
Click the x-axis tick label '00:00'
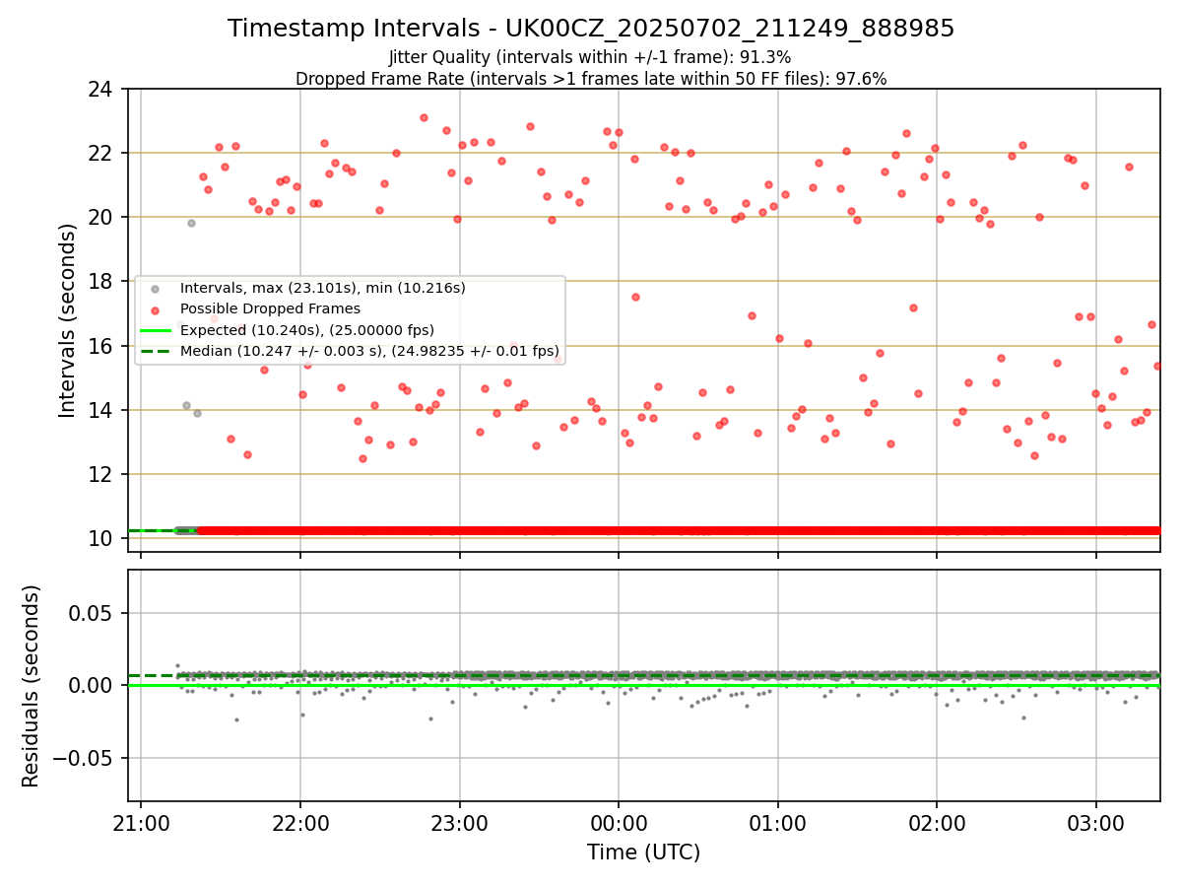pyautogui.click(x=619, y=822)
